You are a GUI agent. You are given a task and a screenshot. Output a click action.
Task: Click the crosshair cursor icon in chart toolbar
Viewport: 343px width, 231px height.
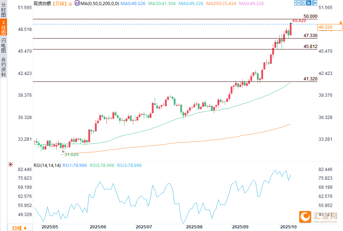point(297,3)
